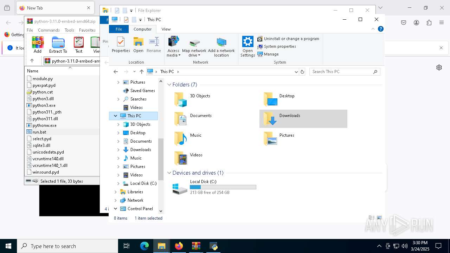Click the Properties ribbon icon

pos(121,45)
